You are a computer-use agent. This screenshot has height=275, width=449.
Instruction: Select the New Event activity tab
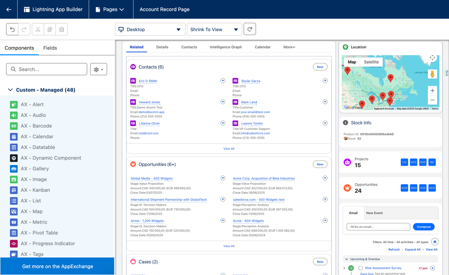(x=374, y=213)
